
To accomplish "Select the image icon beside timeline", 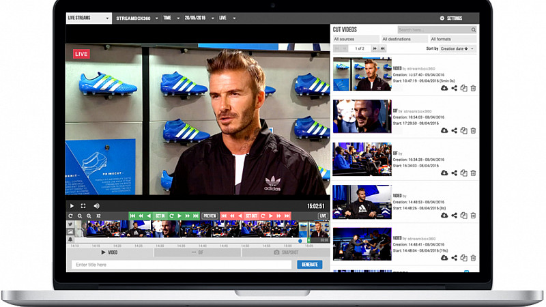I will pos(70,232).
